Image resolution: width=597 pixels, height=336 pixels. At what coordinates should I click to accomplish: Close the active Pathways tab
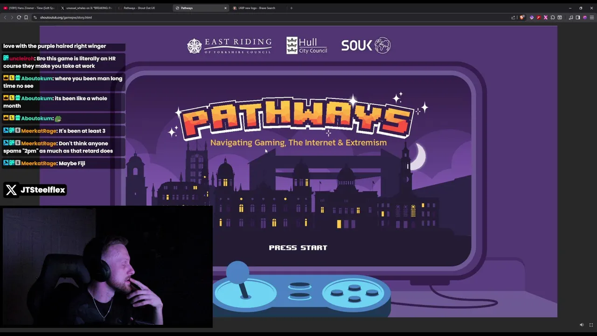point(225,8)
